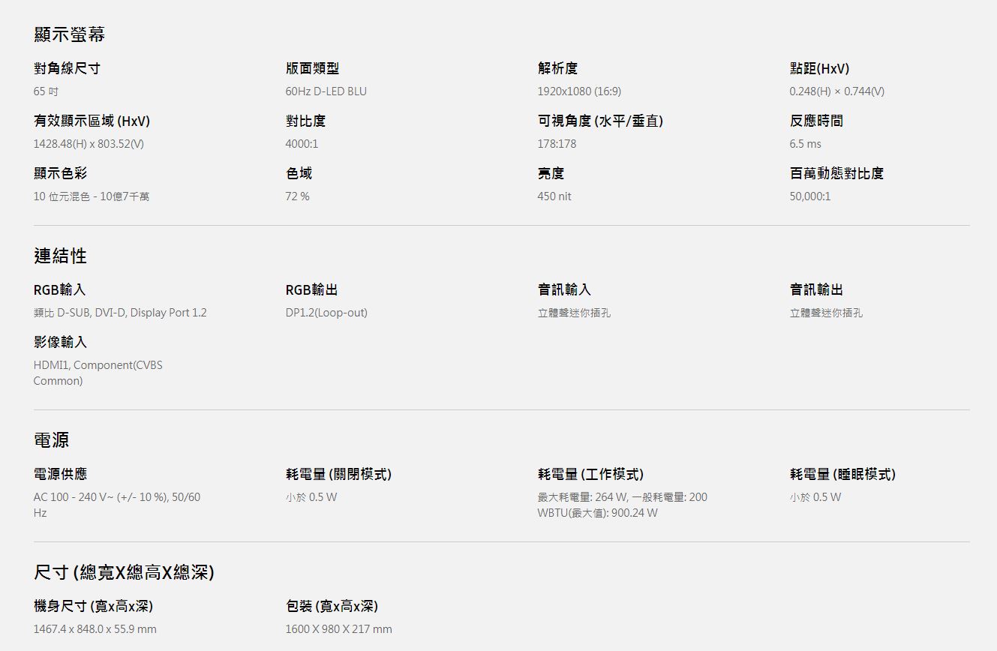Select the 點距(HxV) label

coord(819,69)
